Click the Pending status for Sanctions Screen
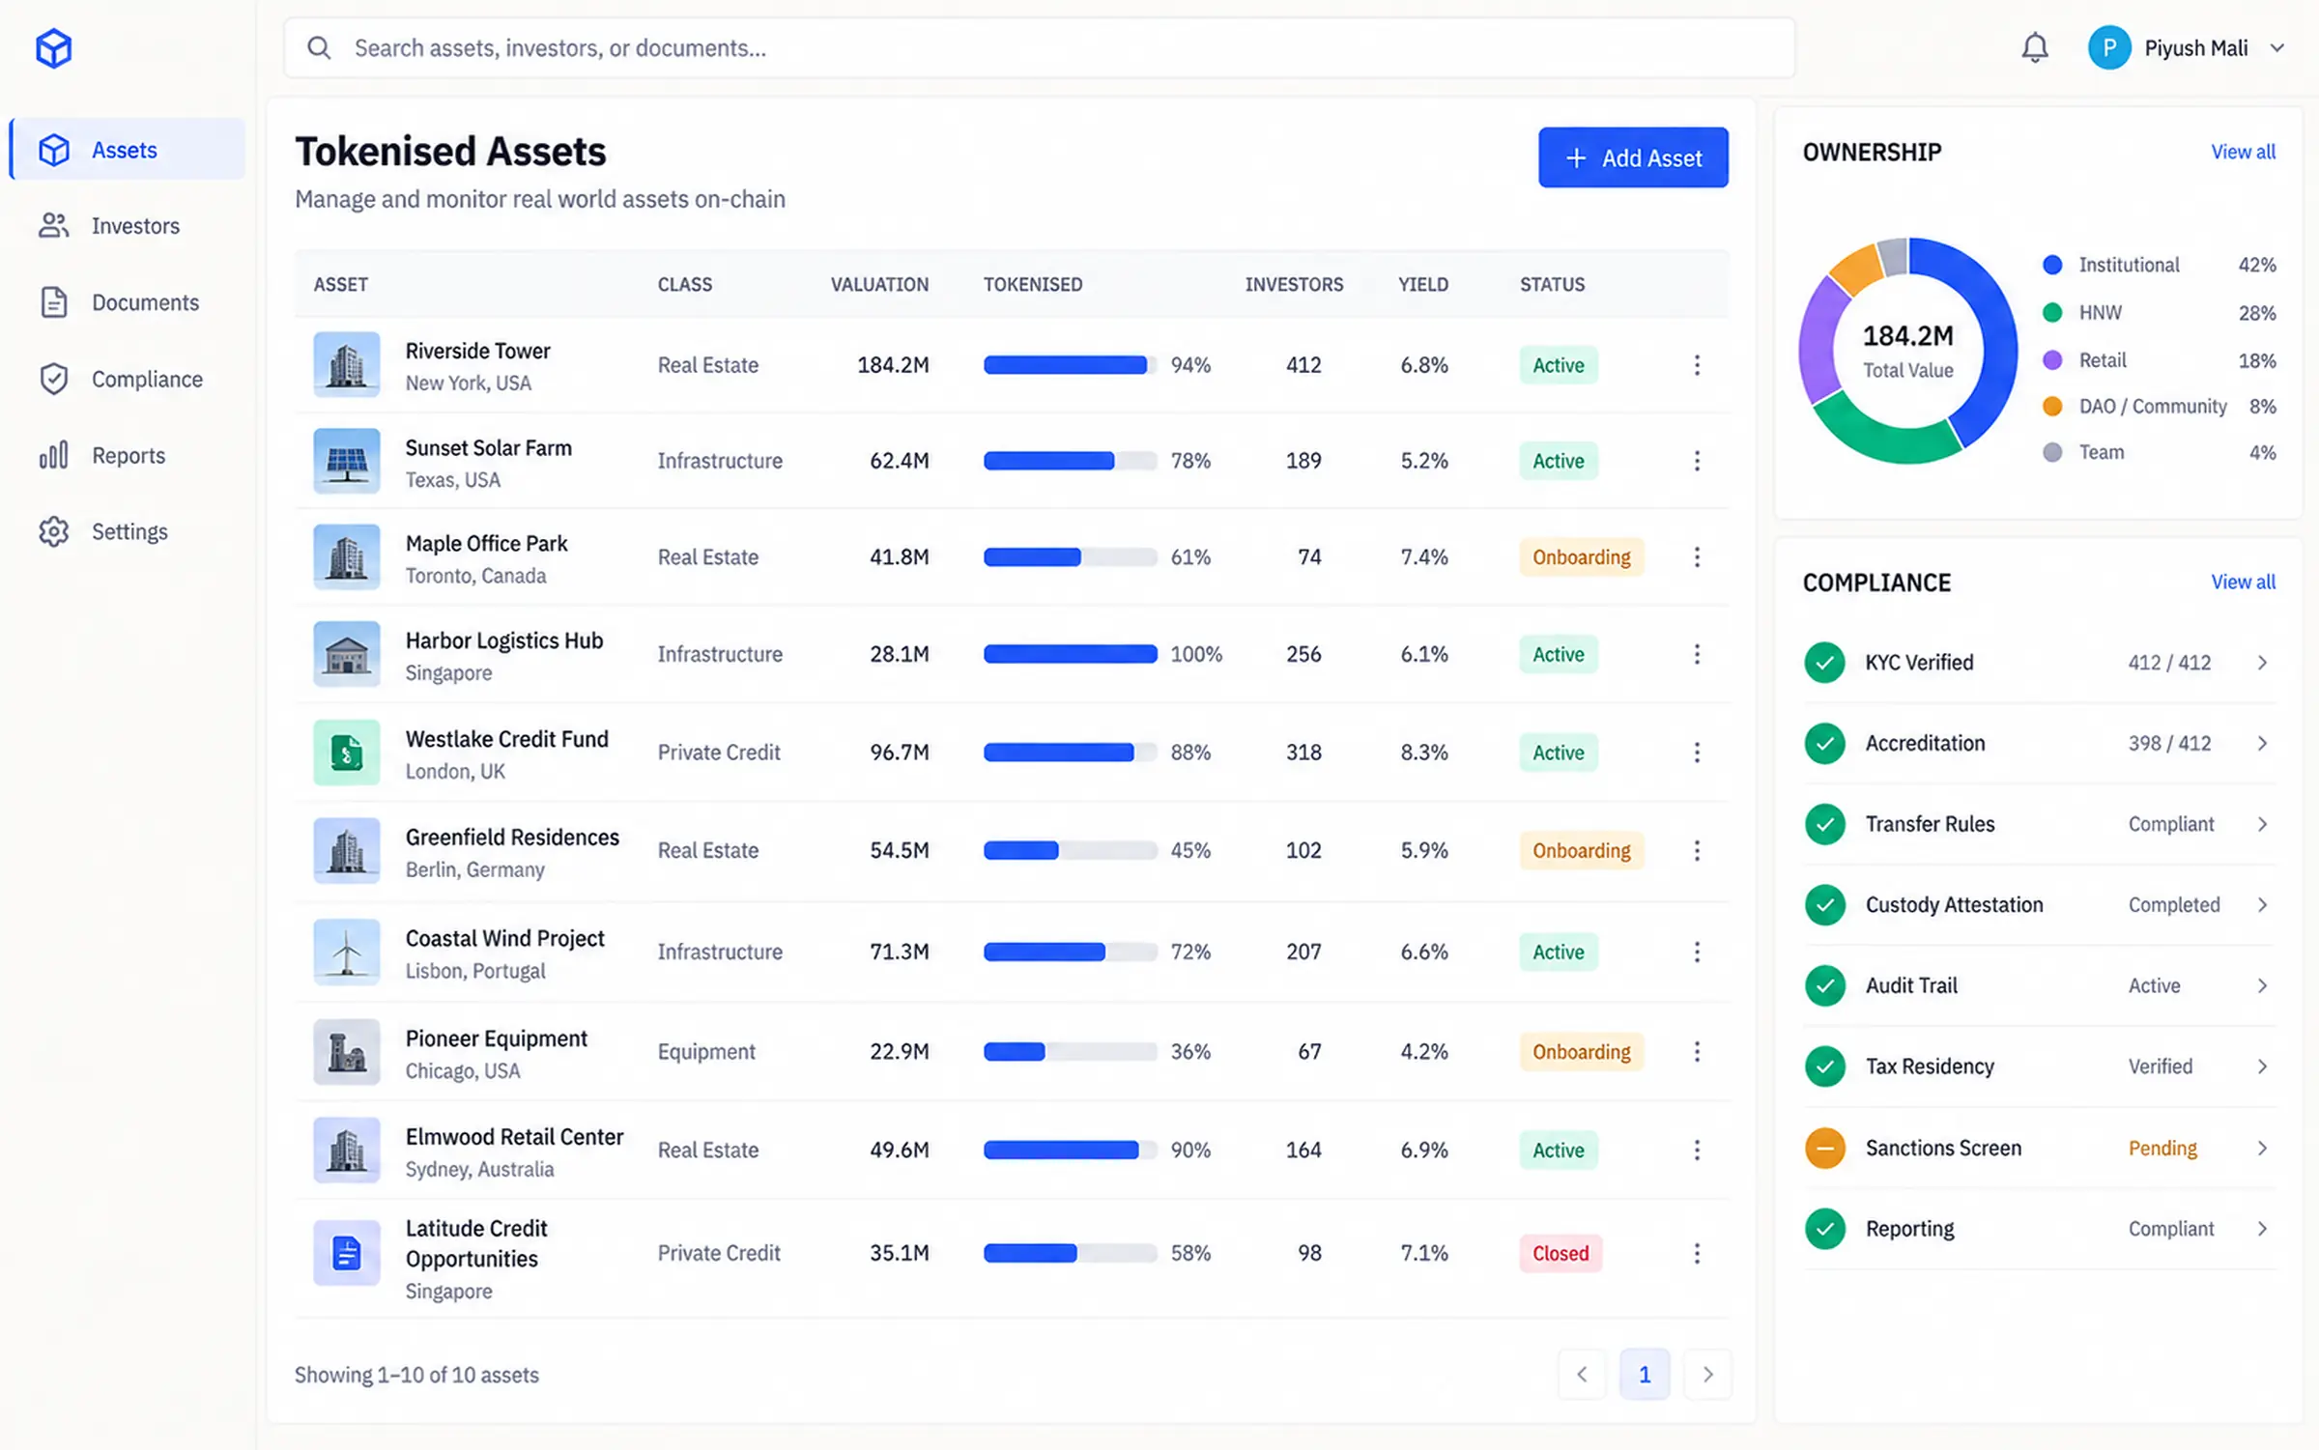The height and width of the screenshot is (1450, 2319). pos(2162,1148)
